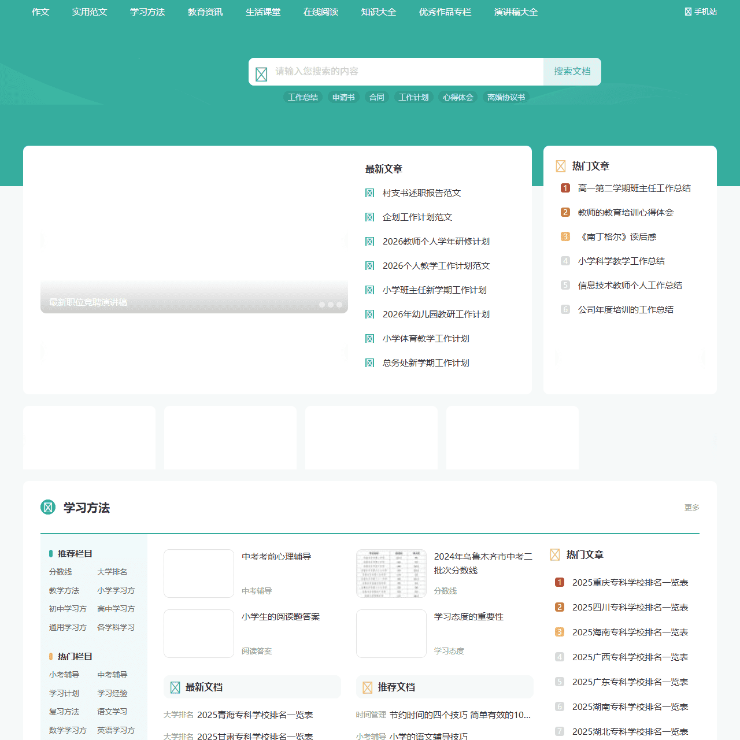Click the 学习方法 section header icon
Image resolution: width=740 pixels, height=740 pixels.
point(47,508)
